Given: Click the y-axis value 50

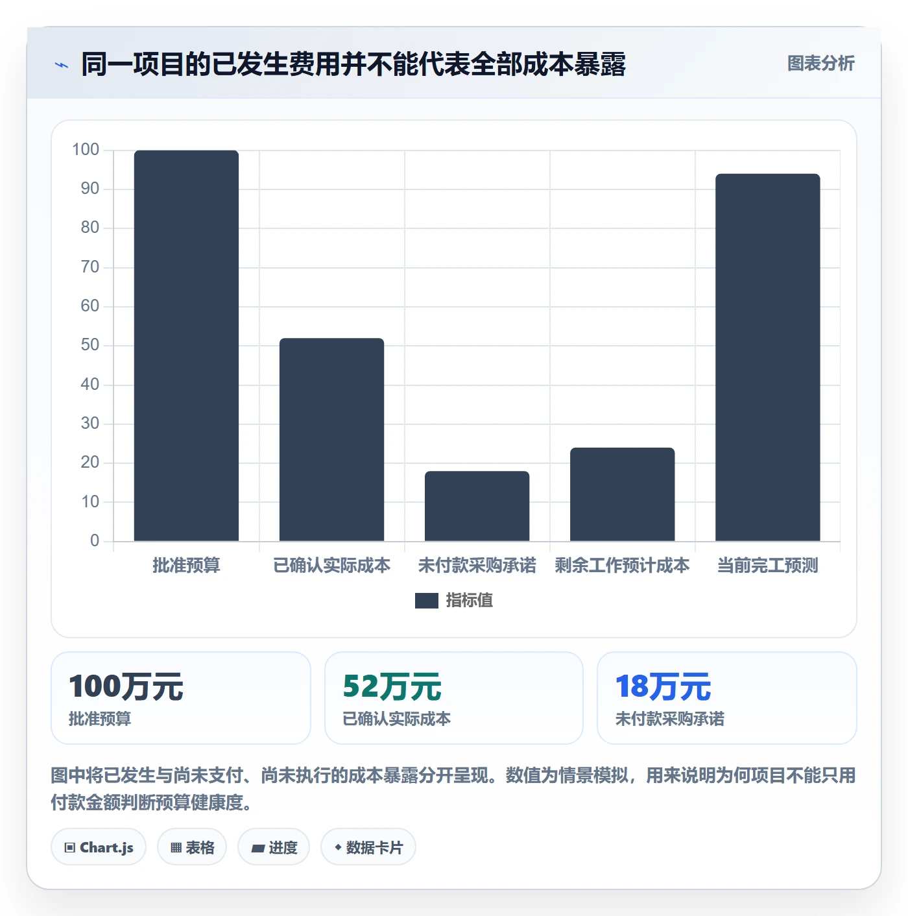Looking at the screenshot, I should coord(90,345).
